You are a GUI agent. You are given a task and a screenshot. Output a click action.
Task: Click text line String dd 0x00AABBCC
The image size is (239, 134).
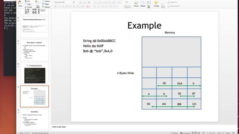(99, 41)
